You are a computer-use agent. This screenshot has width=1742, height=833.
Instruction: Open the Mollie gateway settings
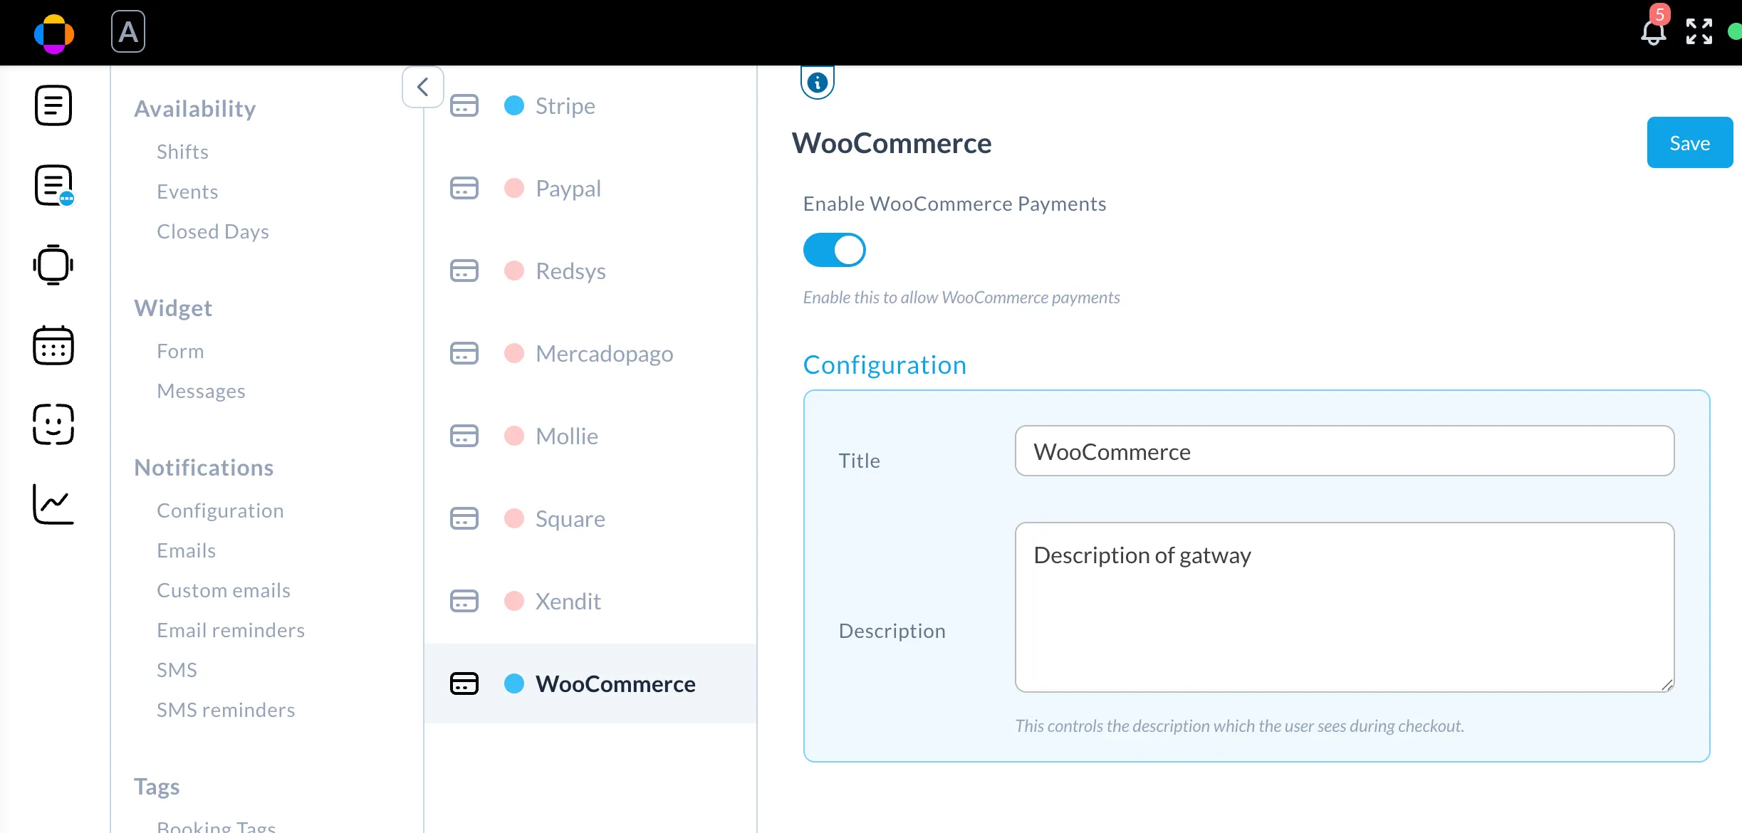[x=566, y=436]
